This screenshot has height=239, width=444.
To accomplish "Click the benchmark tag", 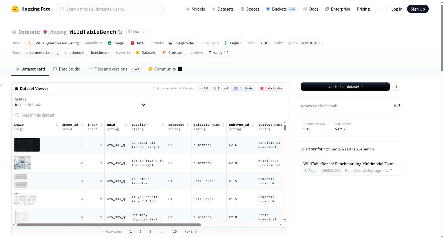I will click(100, 52).
